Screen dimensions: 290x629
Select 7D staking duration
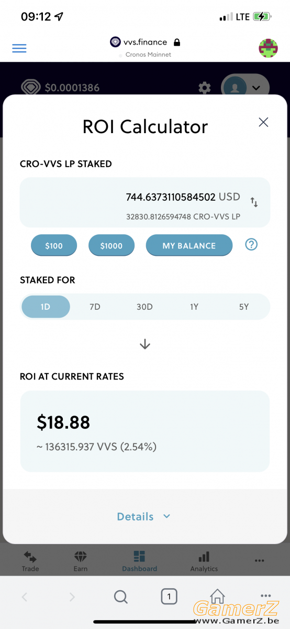95,307
